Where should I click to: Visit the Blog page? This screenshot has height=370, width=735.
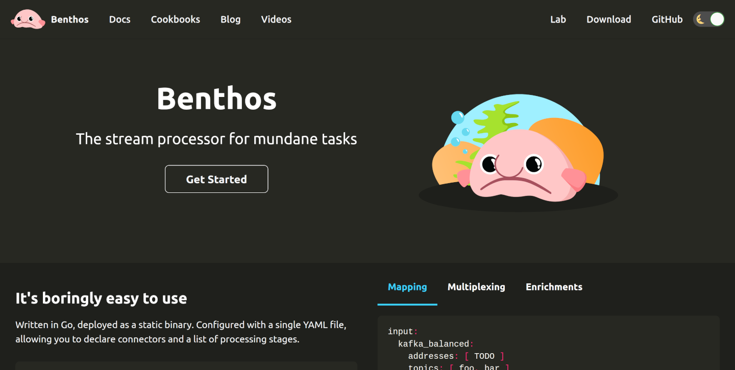pos(230,19)
